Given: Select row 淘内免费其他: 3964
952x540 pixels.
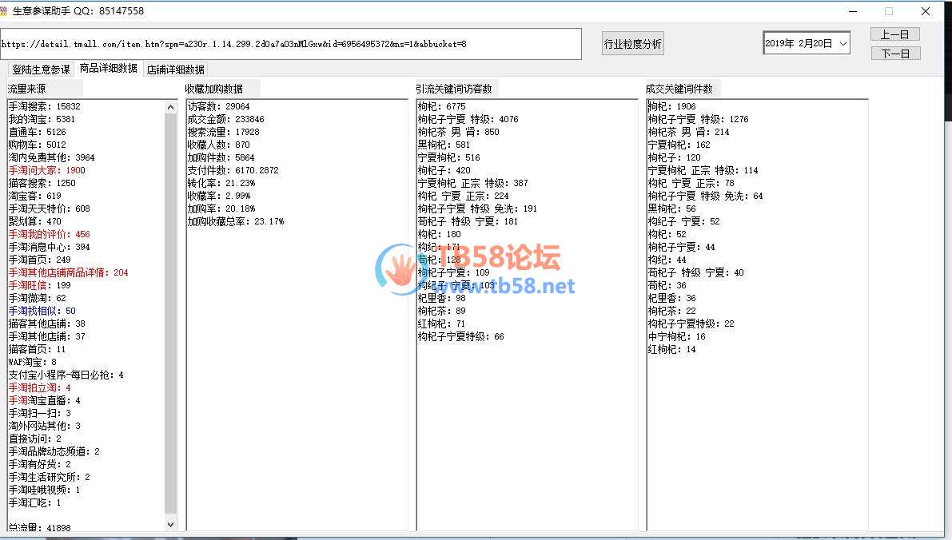Looking at the screenshot, I should coord(52,157).
